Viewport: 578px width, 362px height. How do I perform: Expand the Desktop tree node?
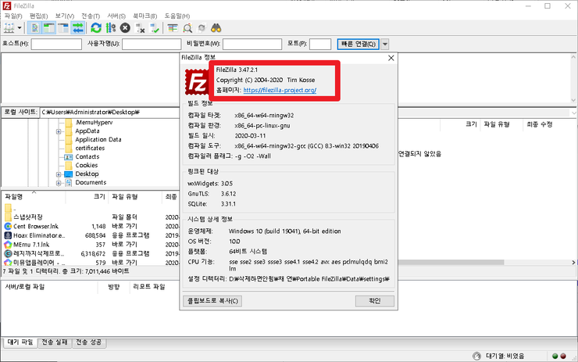59,174
